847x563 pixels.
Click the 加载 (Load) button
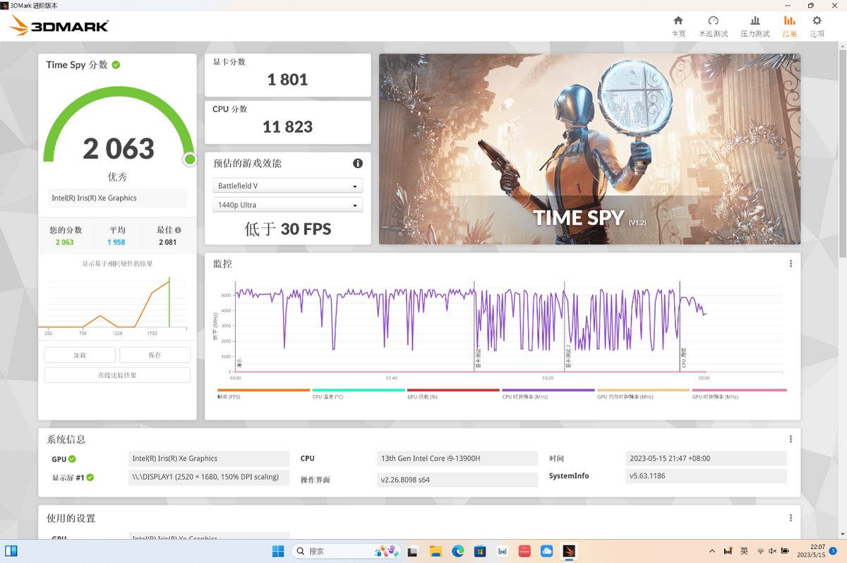coord(80,355)
